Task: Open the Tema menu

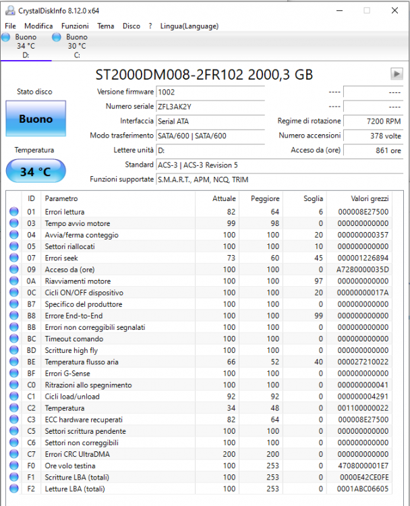Action: (105, 26)
